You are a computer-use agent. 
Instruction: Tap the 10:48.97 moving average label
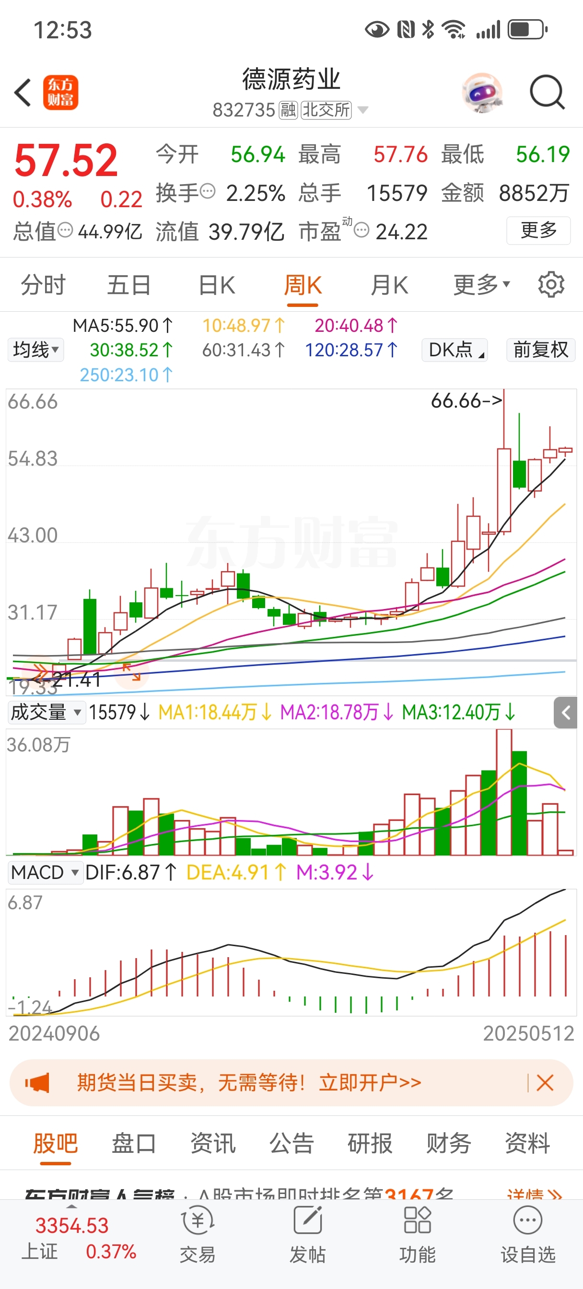pos(244,326)
